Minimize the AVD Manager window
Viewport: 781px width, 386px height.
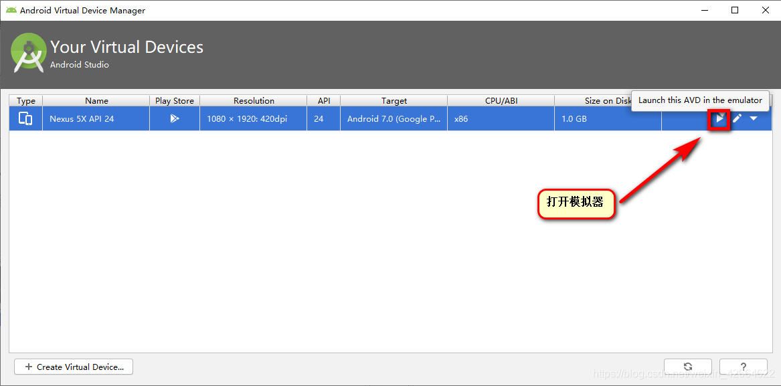point(704,10)
